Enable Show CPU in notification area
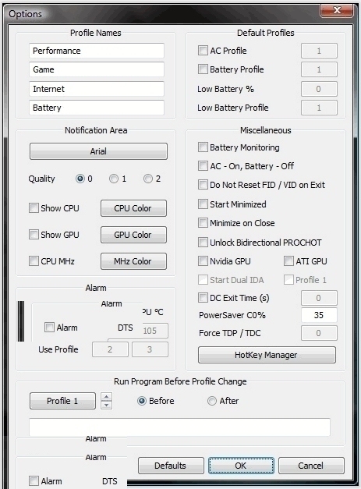361x489 pixels. coord(34,208)
